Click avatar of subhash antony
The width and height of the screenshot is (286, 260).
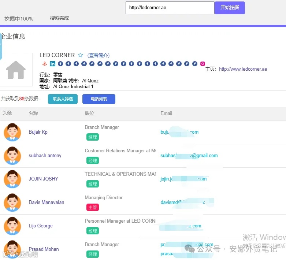click(12, 156)
